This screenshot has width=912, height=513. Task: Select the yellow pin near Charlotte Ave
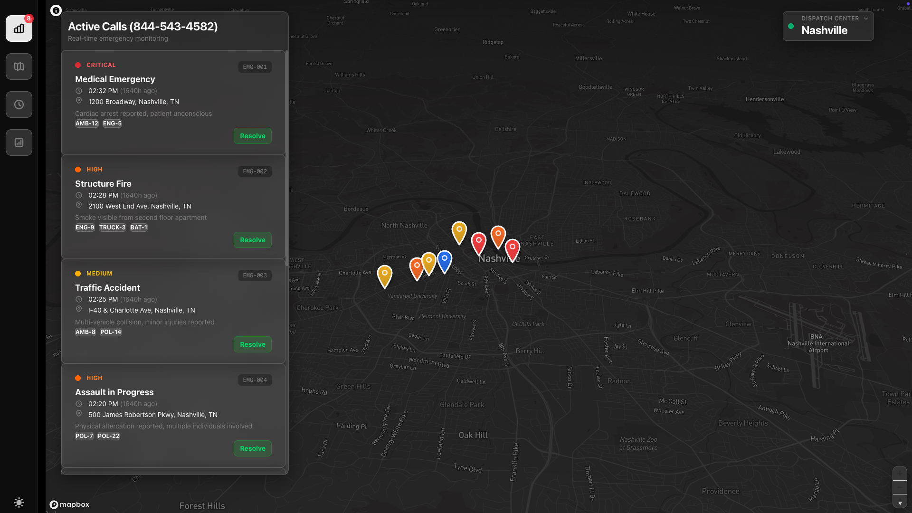[385, 275]
